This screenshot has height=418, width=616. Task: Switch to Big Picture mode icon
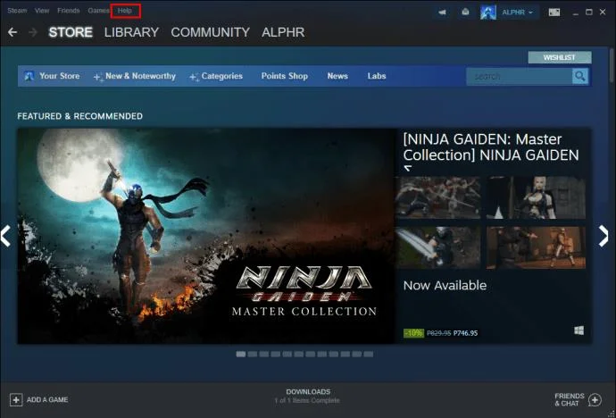click(x=554, y=13)
